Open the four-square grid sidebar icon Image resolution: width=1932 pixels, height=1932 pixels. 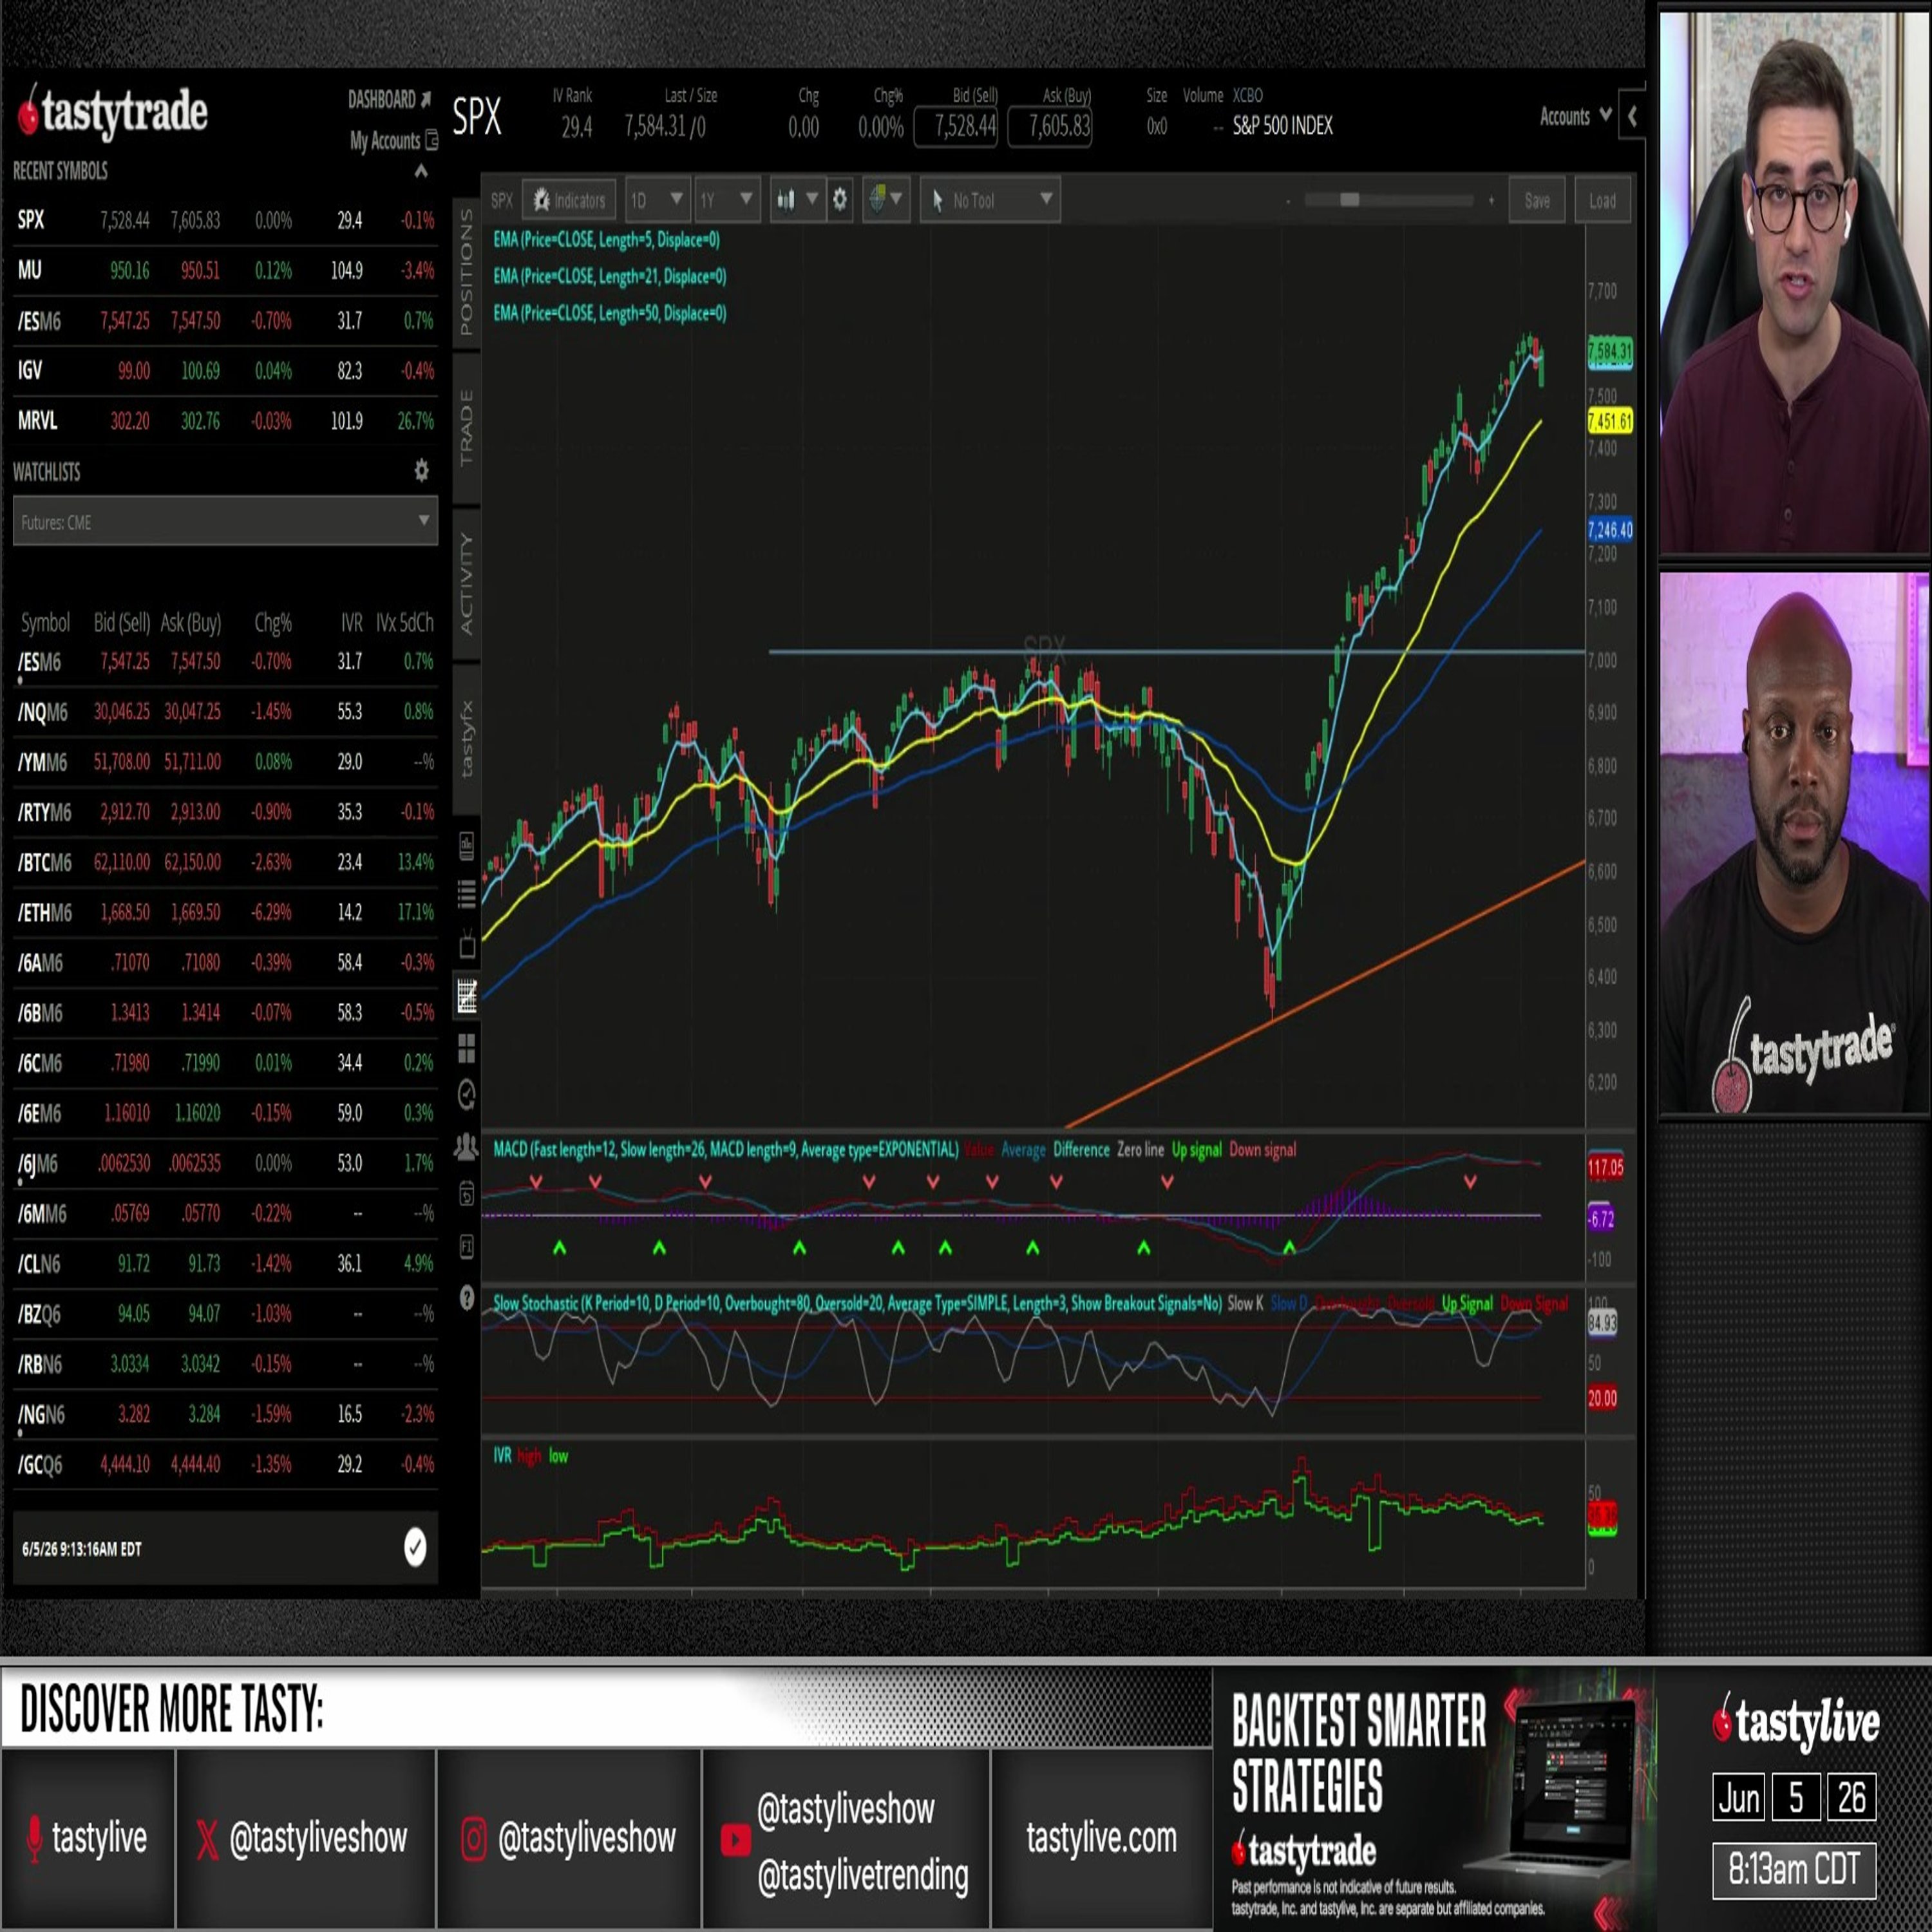pyautogui.click(x=467, y=1047)
